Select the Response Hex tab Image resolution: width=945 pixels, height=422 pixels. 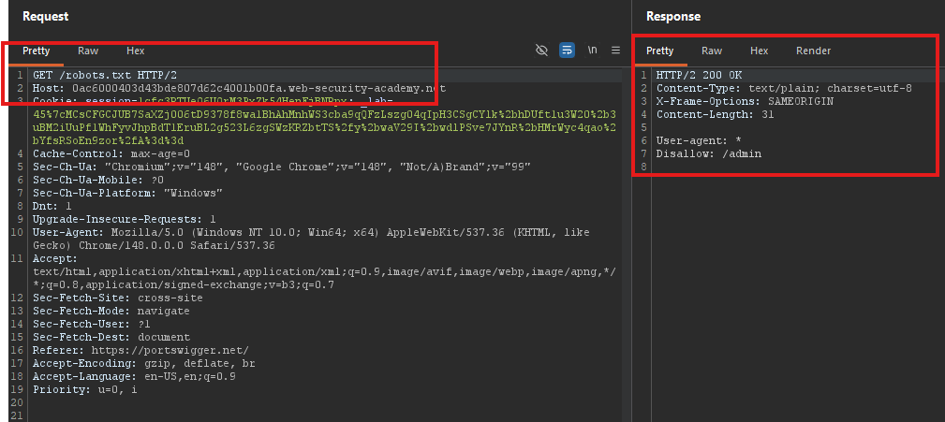tap(760, 51)
